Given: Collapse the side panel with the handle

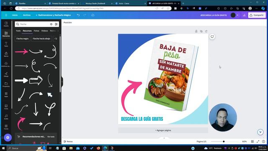Looking at the screenshot, I should (x=62, y=82).
